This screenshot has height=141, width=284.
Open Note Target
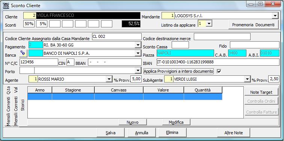(261, 92)
